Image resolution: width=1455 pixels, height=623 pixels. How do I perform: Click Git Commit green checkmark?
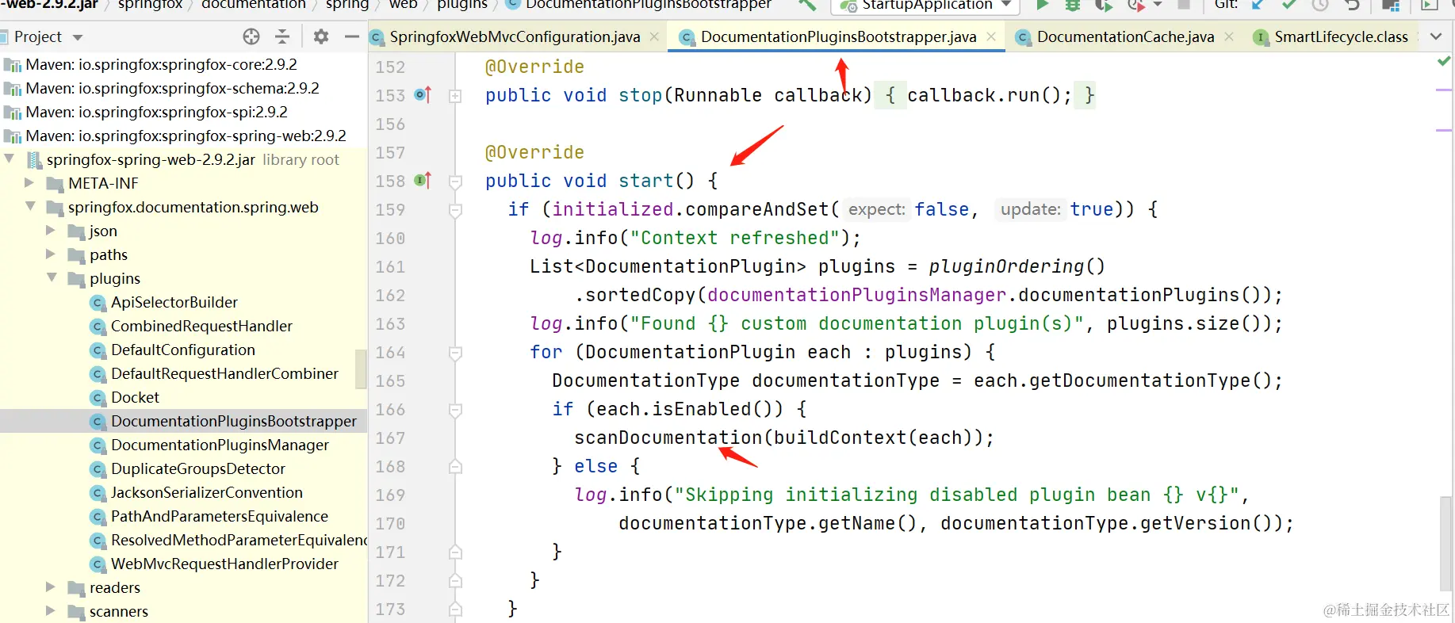(1289, 5)
